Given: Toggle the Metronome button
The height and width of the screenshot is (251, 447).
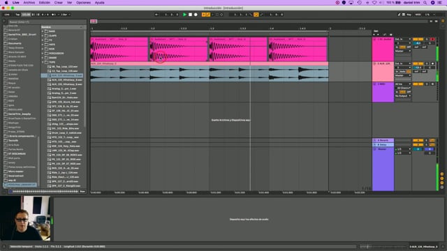Looking at the screenshot, I should tap(54, 15).
